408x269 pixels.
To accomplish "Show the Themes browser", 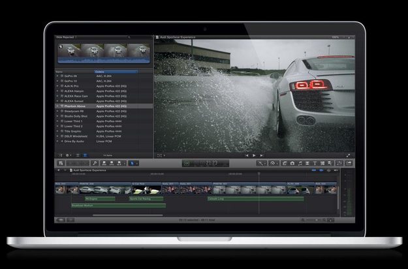I will pyautogui.click(x=330, y=163).
